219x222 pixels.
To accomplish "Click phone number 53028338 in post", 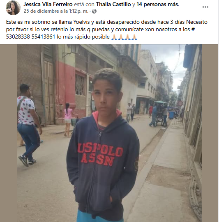I will 18,37.
